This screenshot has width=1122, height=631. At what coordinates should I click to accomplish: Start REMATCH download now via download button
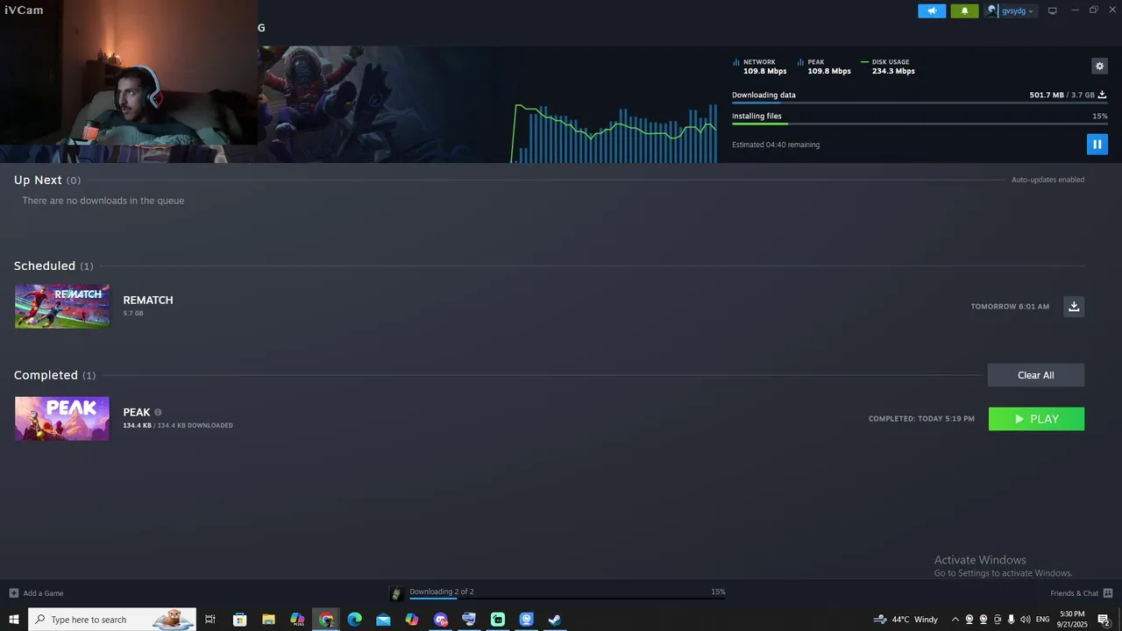[x=1074, y=306]
